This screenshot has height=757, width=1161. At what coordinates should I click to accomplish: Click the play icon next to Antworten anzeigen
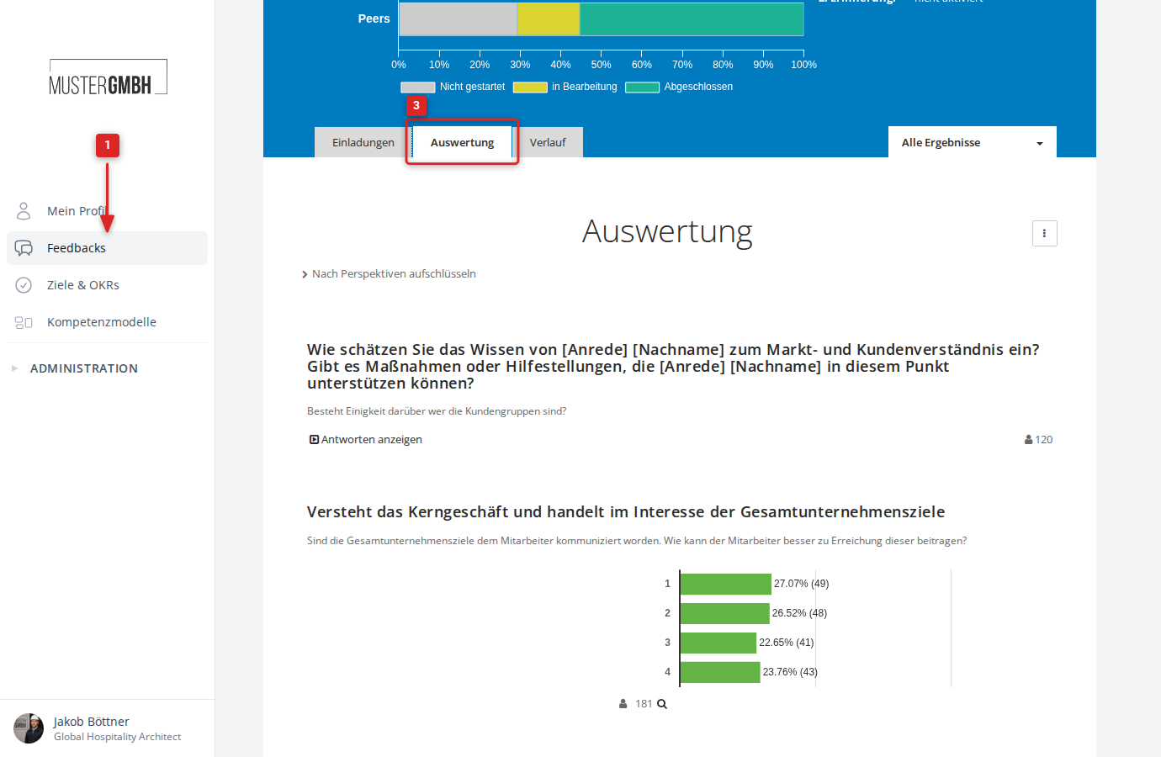tap(314, 440)
